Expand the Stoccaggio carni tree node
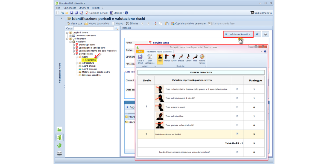 pyautogui.click(x=74, y=45)
